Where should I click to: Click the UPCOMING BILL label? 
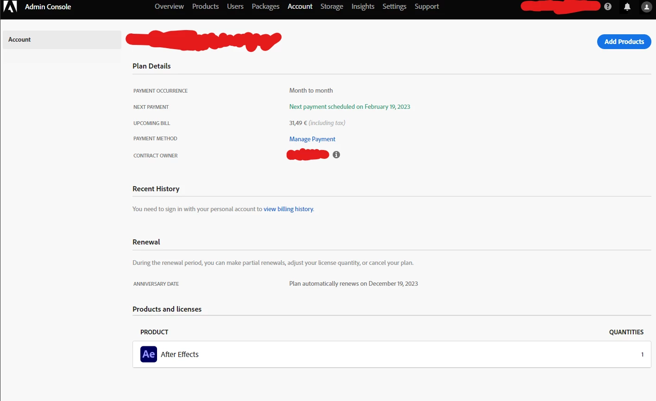point(151,123)
